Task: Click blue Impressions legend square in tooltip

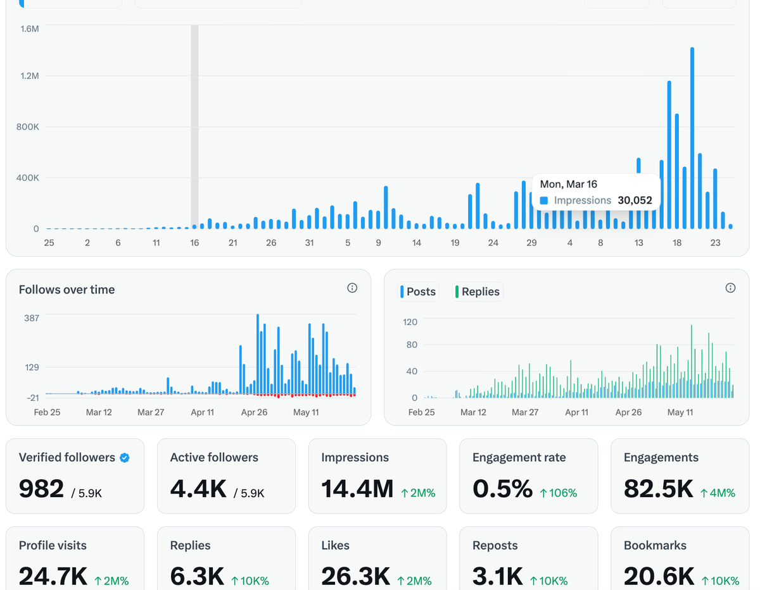Action: coord(544,200)
